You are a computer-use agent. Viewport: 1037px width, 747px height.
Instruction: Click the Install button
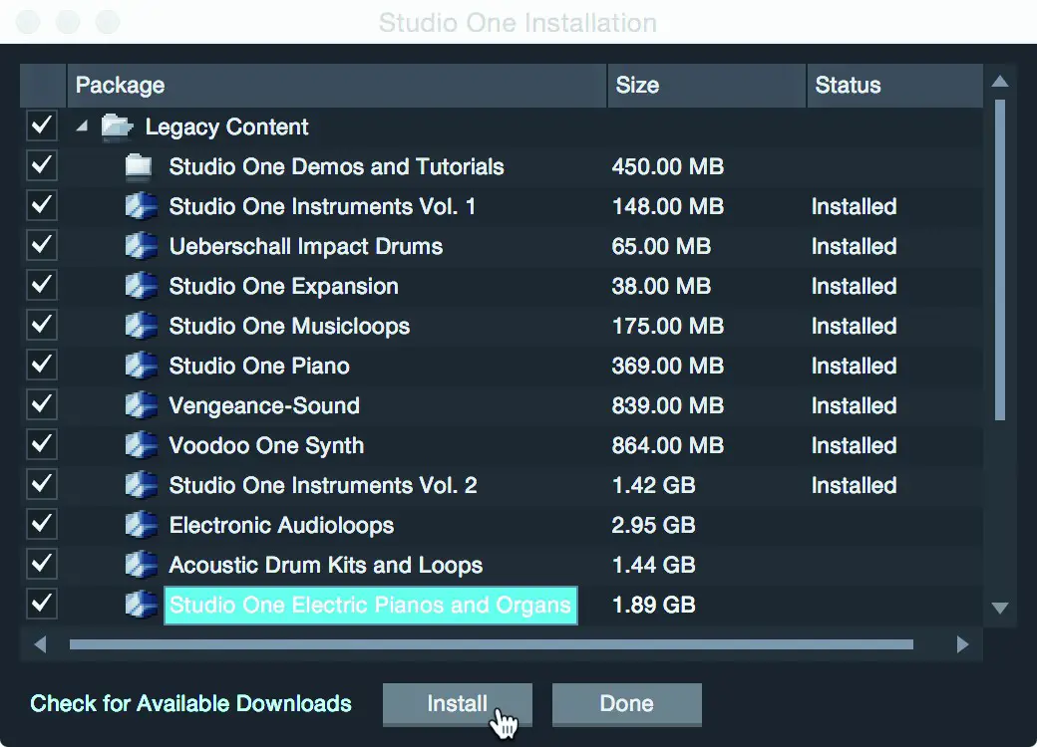pos(457,704)
